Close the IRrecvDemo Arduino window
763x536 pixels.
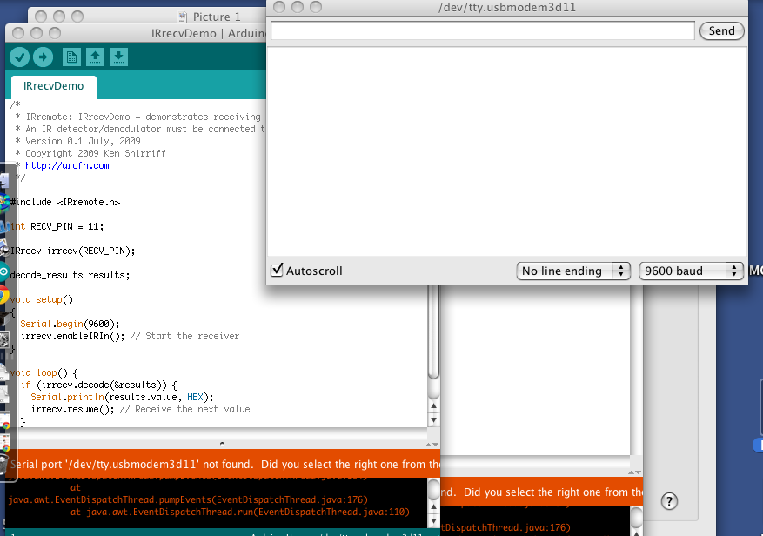[18, 33]
